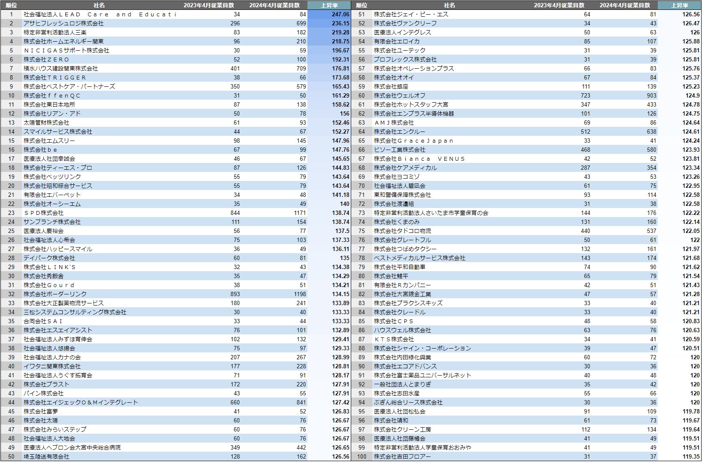Click the 株式会社ボーダーリンク cell
The image size is (702, 462).
point(55,294)
